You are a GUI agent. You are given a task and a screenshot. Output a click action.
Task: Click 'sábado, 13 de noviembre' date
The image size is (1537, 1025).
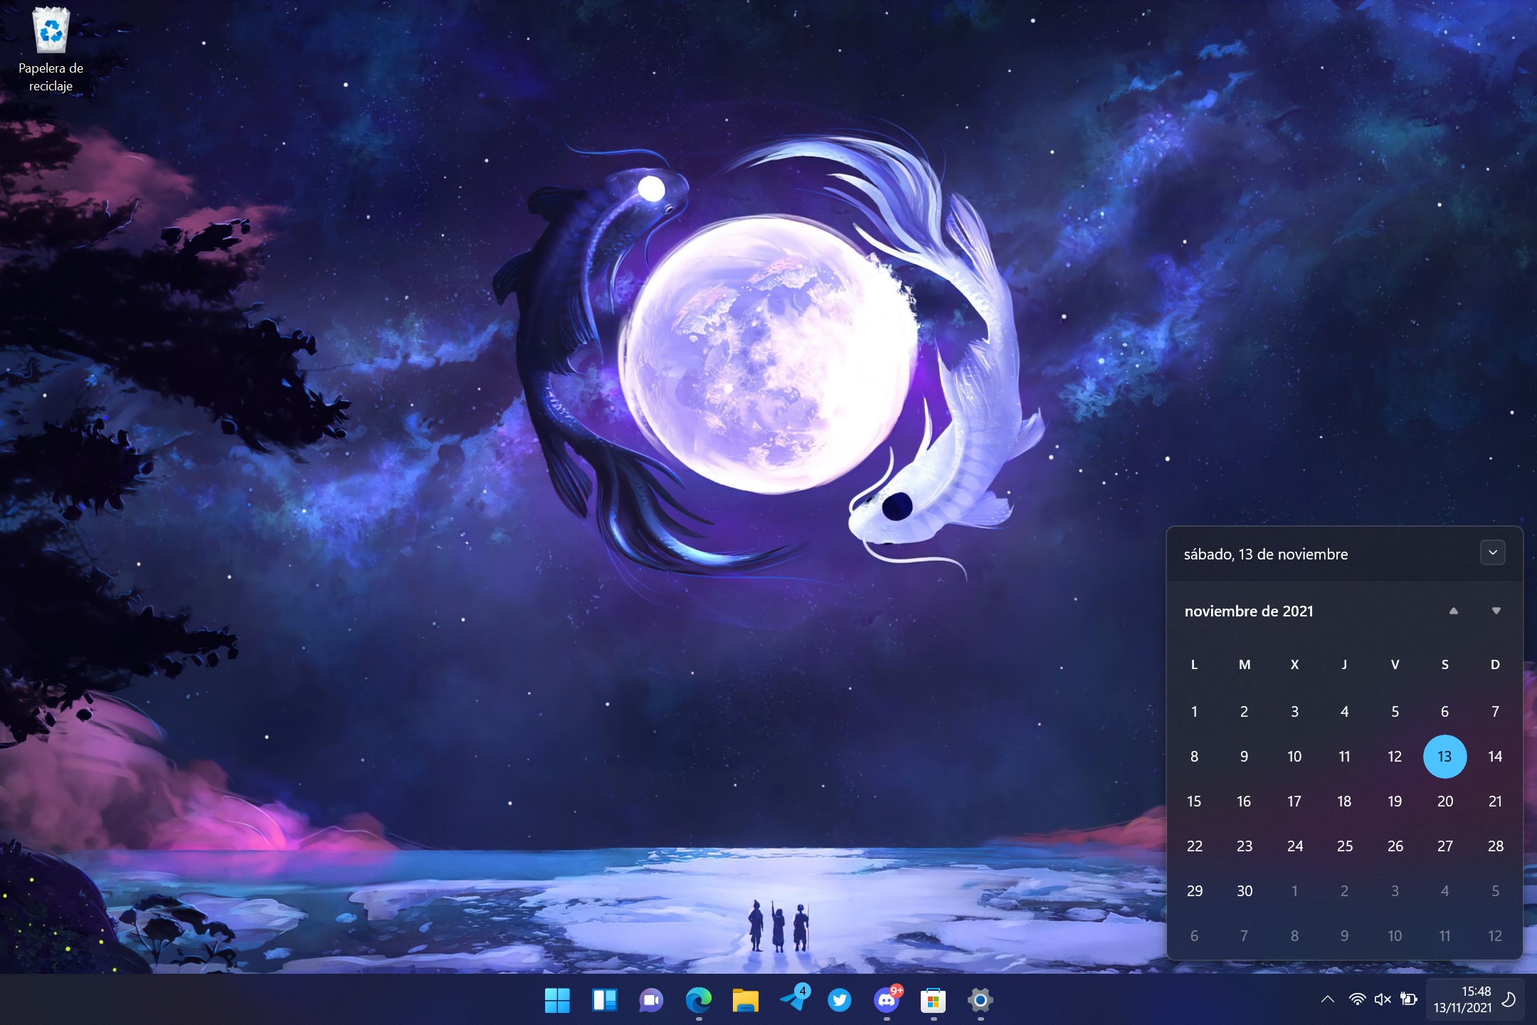coord(1266,554)
